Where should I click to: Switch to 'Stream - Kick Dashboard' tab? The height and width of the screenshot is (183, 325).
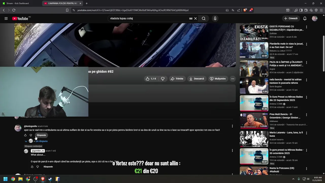point(21,3)
